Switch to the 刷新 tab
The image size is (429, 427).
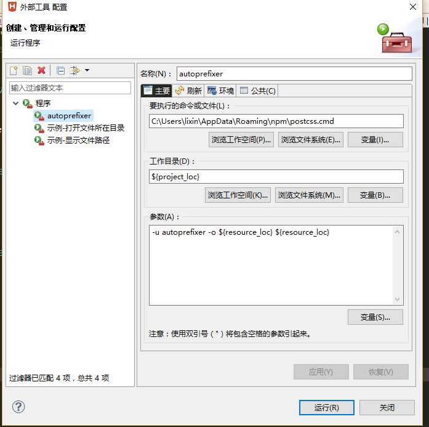coord(188,91)
